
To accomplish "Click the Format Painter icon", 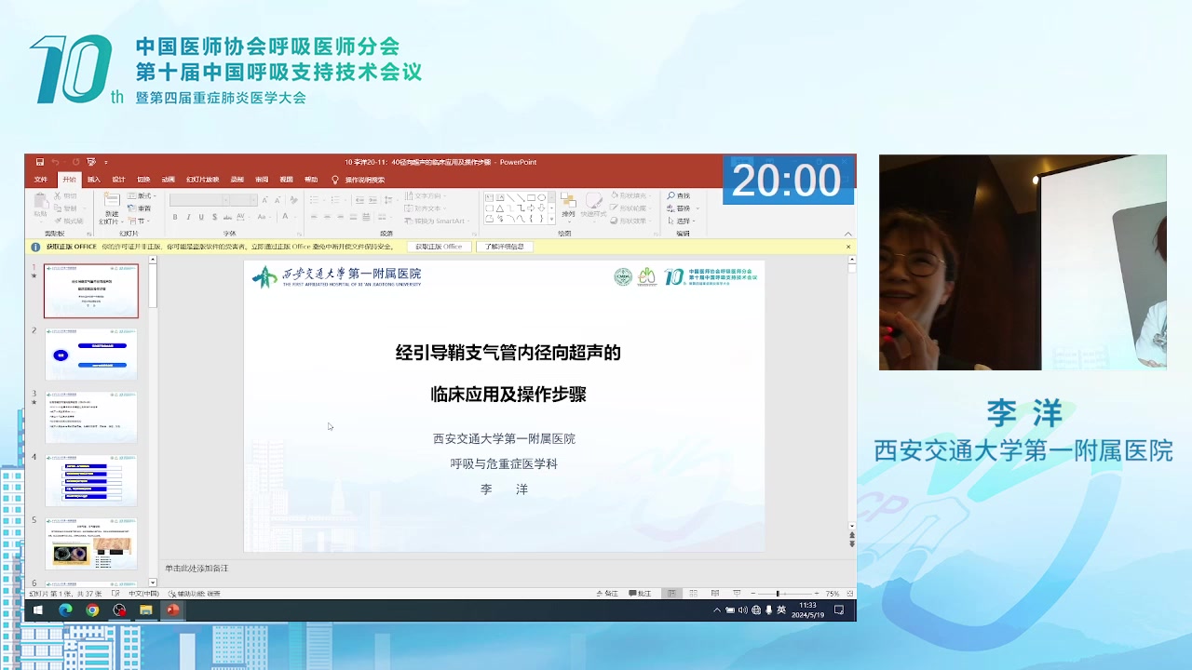I will coord(60,221).
